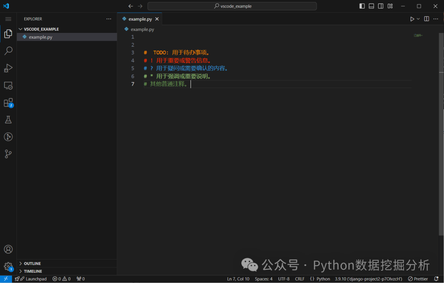This screenshot has height=283, width=444.
Task: Click the editor minimap preview
Action: point(418,35)
